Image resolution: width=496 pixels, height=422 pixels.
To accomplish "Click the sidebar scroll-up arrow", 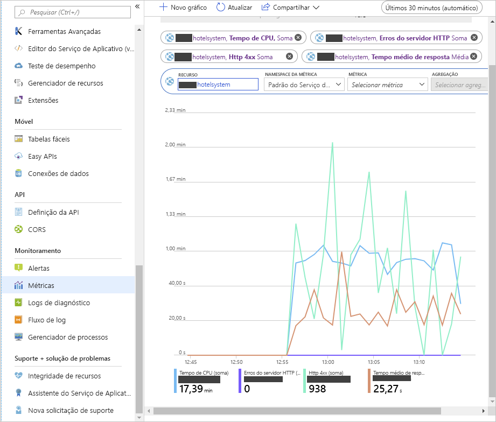I will 139,30.
